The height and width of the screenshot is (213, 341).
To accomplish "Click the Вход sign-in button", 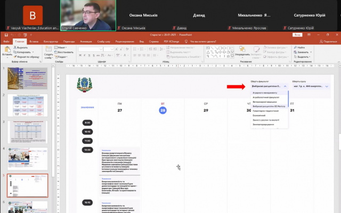I will (x=297, y=36).
